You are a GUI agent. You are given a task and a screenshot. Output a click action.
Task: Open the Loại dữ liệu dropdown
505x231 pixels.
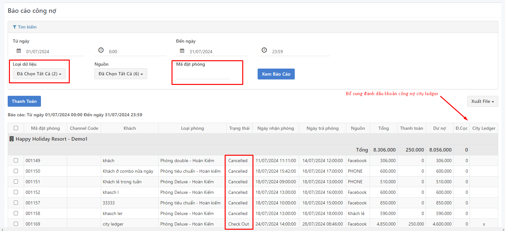39,74
